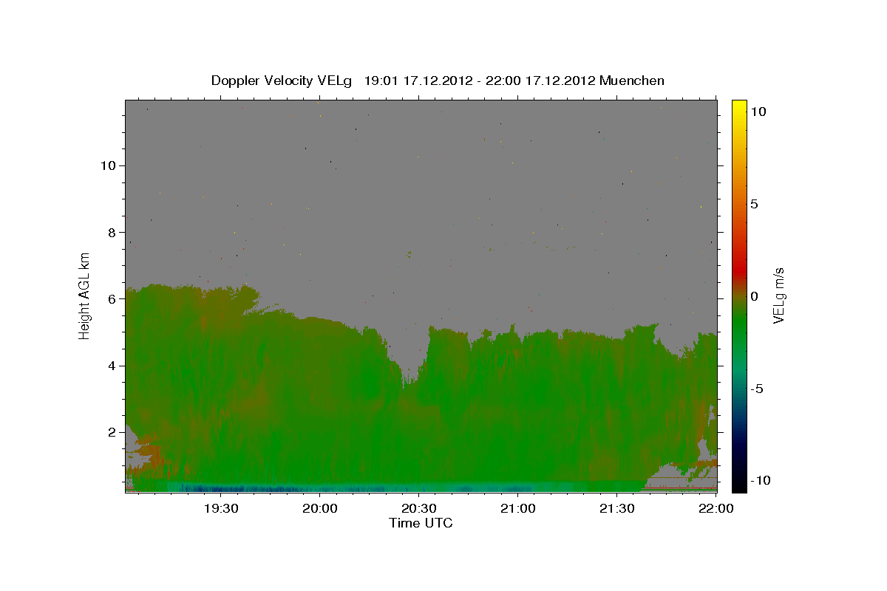
Task: Click the 'Muenchen' location text in title
Action: tap(633, 81)
